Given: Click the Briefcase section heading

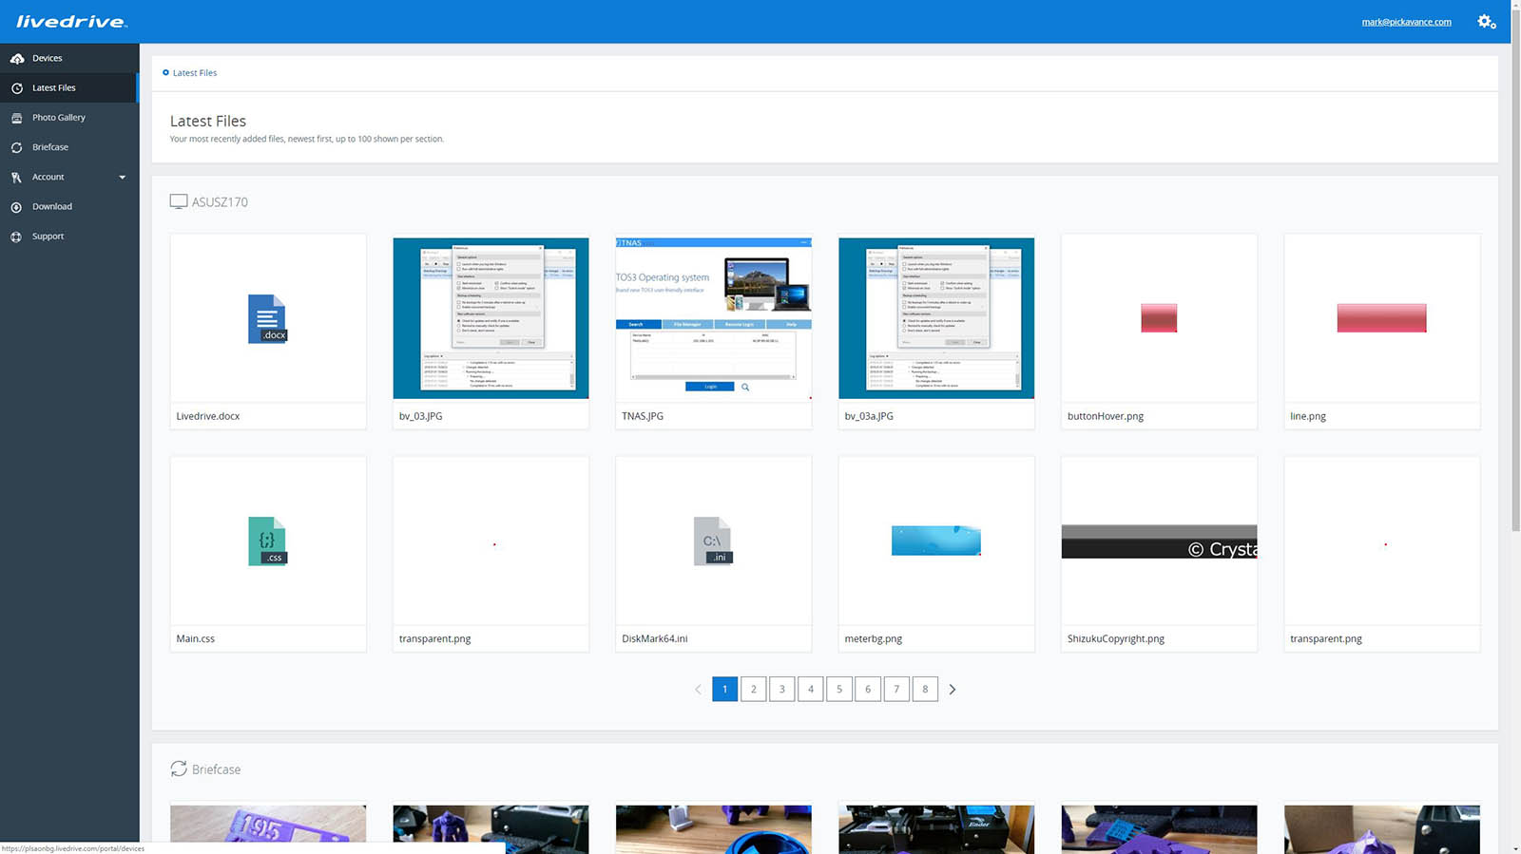Looking at the screenshot, I should tap(216, 769).
